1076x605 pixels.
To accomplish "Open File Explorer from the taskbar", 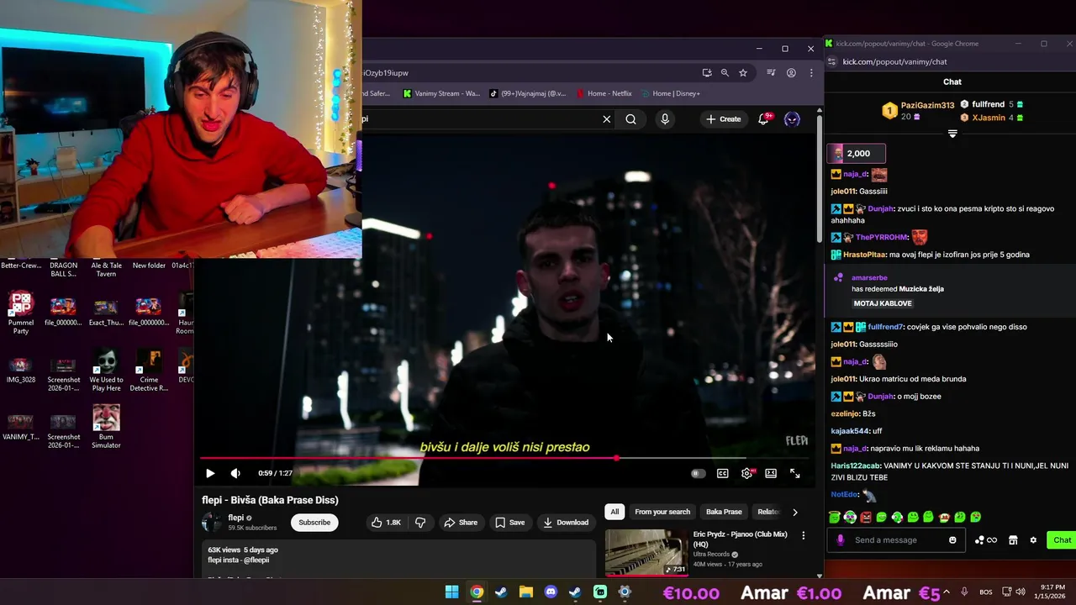I will (x=525, y=592).
